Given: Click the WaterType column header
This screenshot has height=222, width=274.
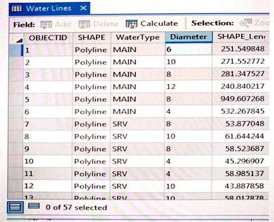Looking at the screenshot, I should tap(138, 37).
